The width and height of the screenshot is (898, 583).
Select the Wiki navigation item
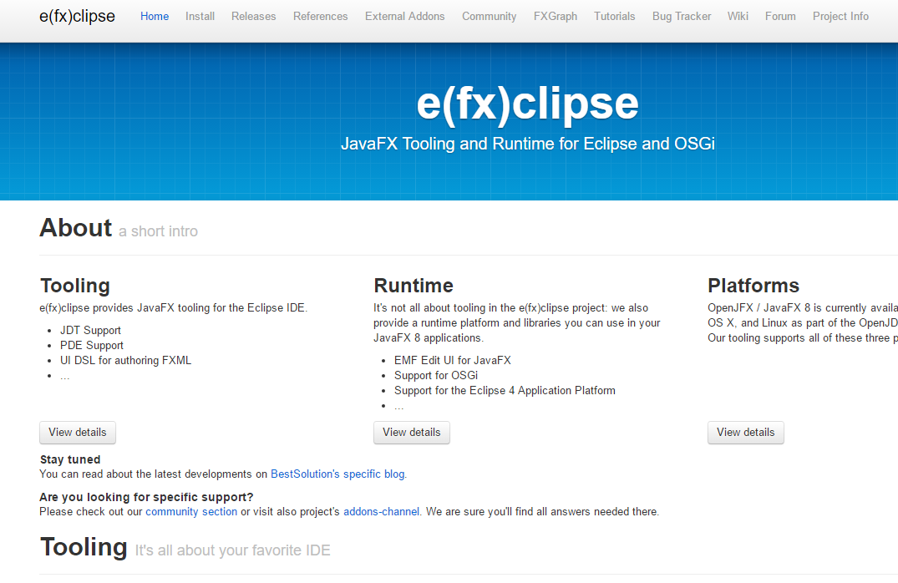[738, 16]
